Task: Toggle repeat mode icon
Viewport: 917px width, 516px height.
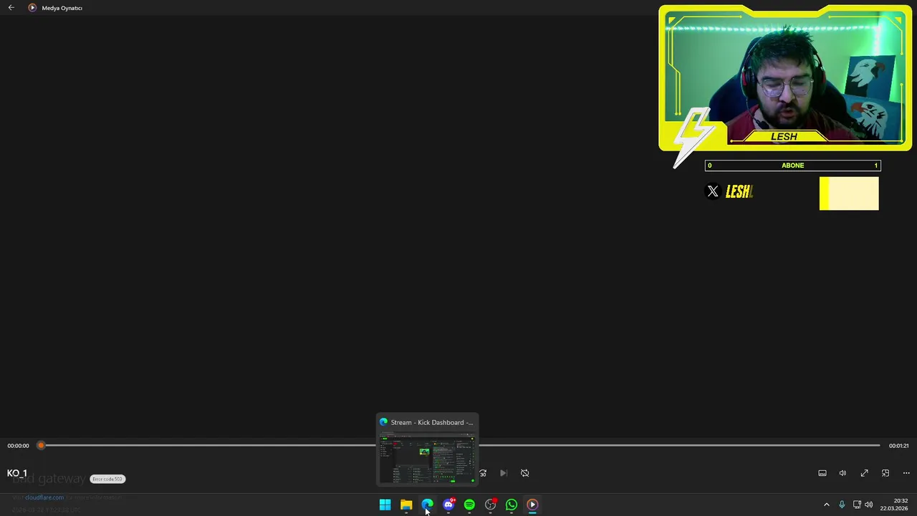Action: click(525, 473)
